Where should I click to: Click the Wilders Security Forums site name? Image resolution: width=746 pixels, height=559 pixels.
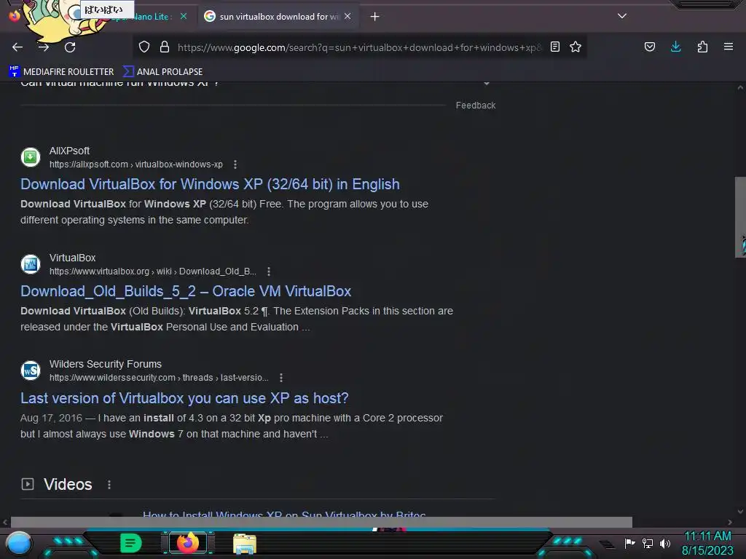pyautogui.click(x=106, y=364)
